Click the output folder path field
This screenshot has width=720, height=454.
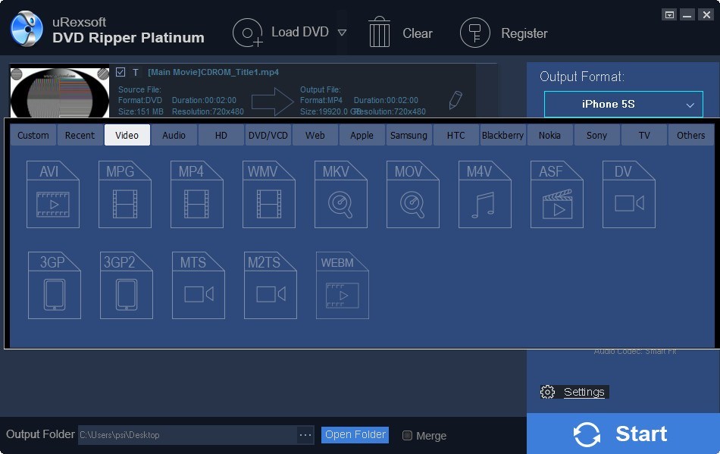(x=187, y=435)
